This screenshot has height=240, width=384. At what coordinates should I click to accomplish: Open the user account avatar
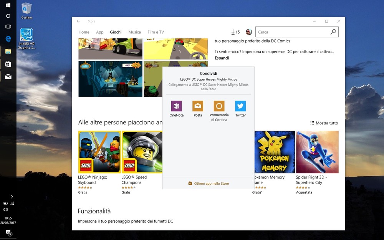pyautogui.click(x=249, y=32)
